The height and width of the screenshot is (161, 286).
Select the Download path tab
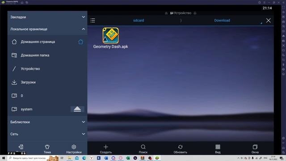(x=222, y=21)
